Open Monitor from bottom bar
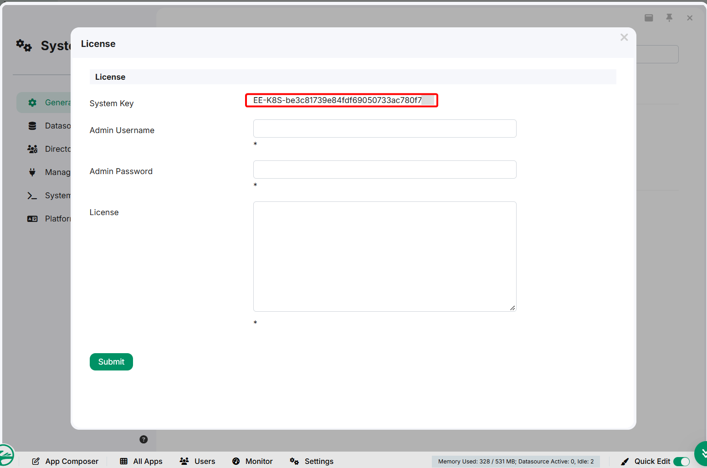The image size is (707, 468). 252,461
